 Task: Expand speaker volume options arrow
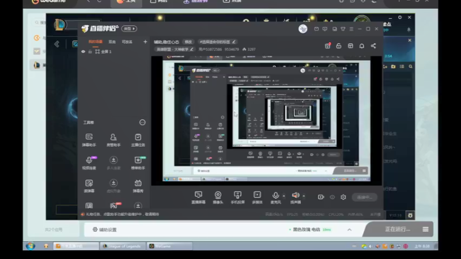[x=304, y=196]
